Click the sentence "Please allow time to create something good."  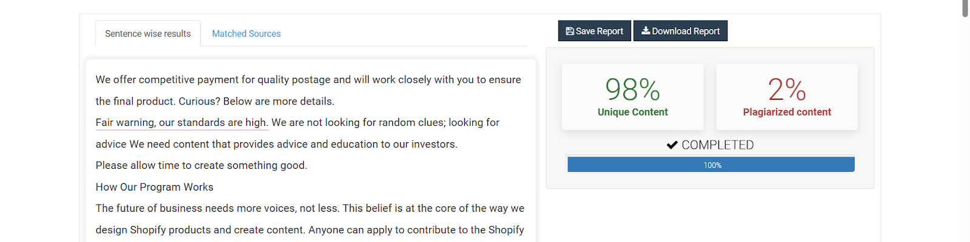[201, 166]
